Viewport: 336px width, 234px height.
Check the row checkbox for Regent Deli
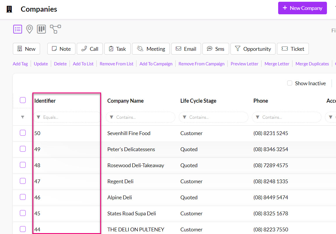coord(23,181)
